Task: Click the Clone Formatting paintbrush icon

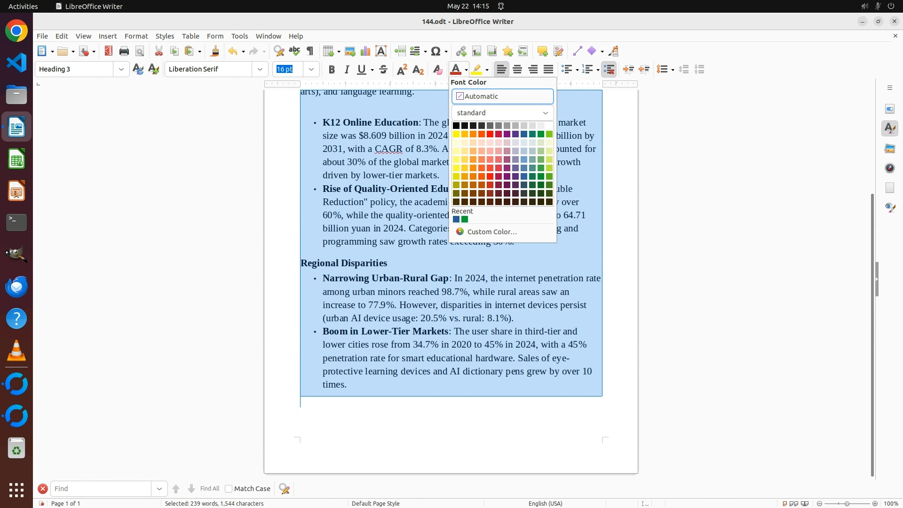Action: [215, 51]
